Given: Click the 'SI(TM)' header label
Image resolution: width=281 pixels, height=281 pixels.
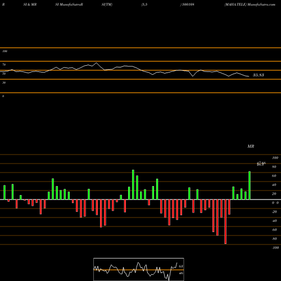Looking at the screenshot, I should pos(107,4).
